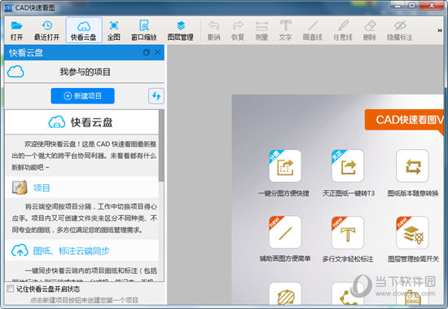This screenshot has width=448, height=309.
Task: Open 多行文字轻松标注 feature tile
Action: coord(348,232)
